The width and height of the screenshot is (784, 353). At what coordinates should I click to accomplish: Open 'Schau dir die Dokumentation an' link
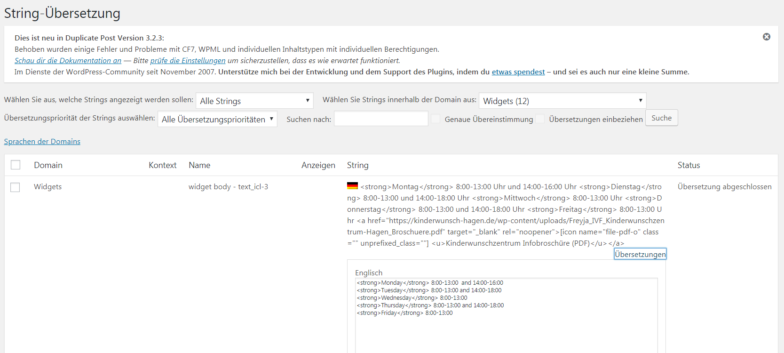[68, 61]
